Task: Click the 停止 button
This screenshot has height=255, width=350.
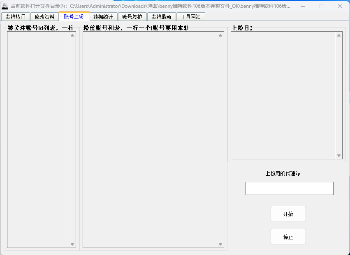Action: tap(288, 237)
